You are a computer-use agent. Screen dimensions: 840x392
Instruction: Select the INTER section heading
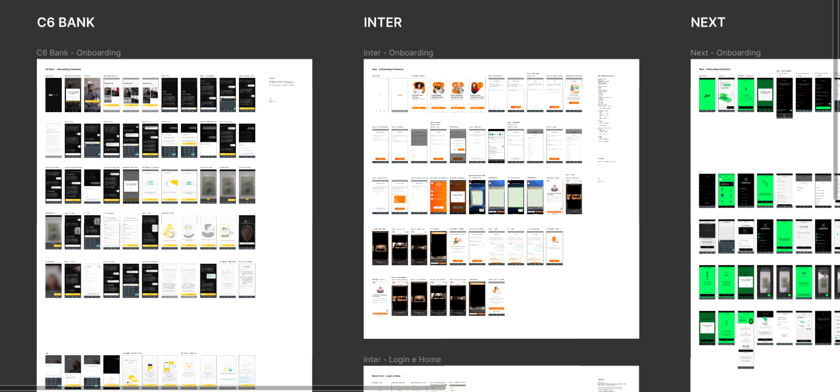tap(383, 23)
